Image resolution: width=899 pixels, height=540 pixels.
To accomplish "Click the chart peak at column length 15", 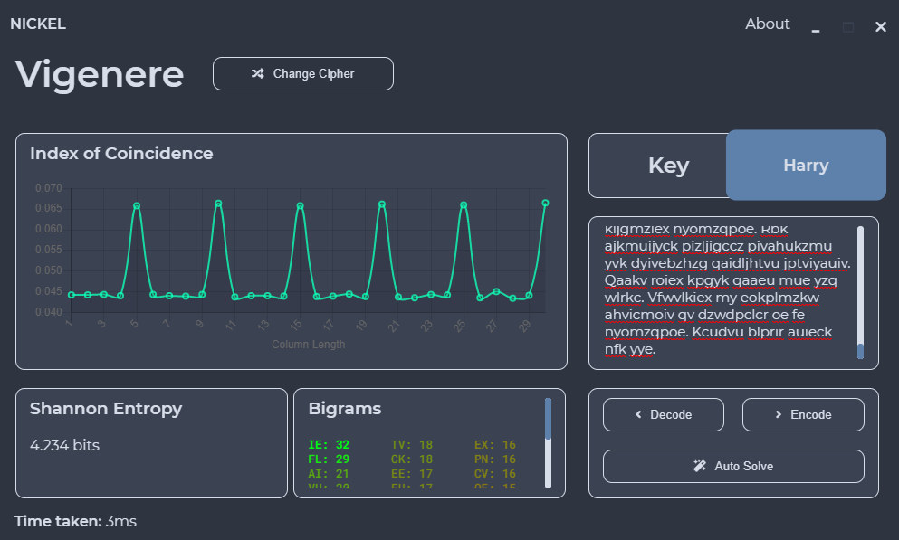I will click(300, 205).
